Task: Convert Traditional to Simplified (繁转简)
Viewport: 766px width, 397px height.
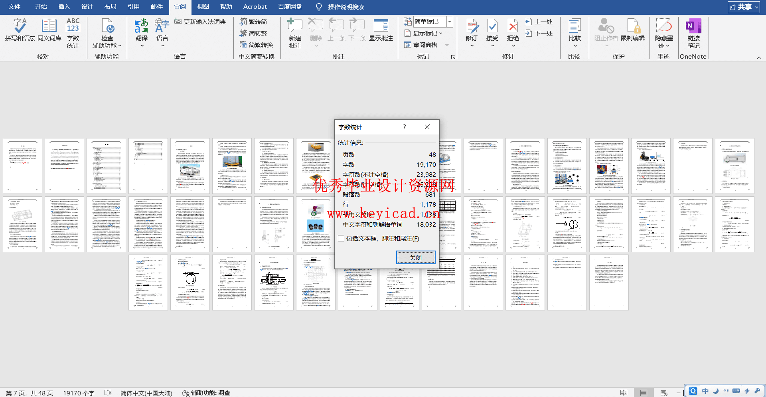Action: [253, 22]
